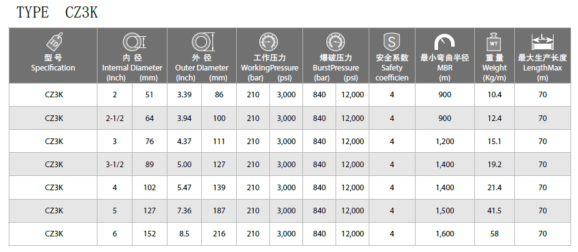
Task: Click the 5.47 outer diameter cell
Action: (184, 187)
